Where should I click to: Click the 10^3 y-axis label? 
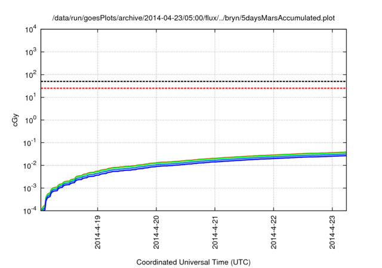pos(30,52)
